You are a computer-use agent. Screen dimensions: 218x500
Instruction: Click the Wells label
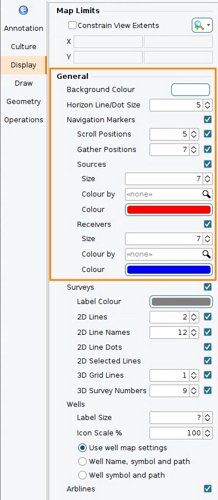point(76,405)
